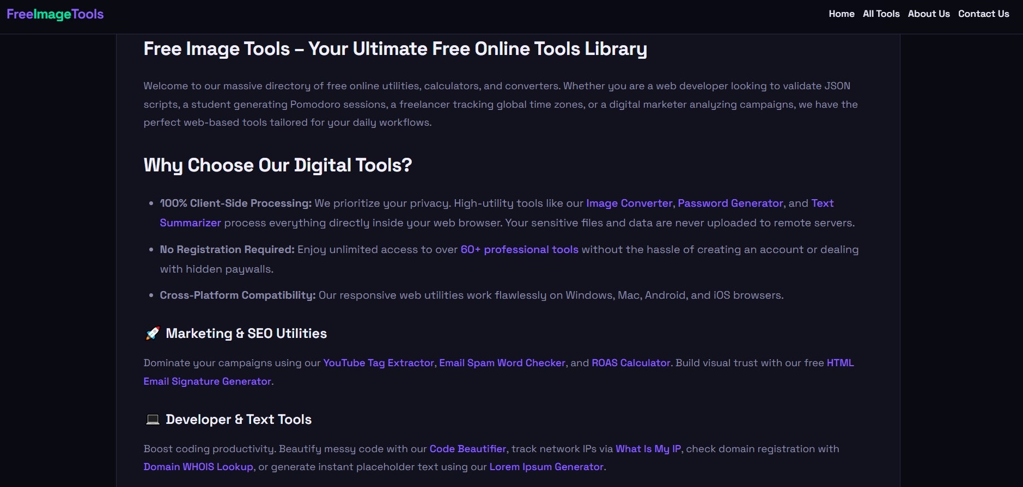1023x487 pixels.
Task: Open the YouTube Tag Extractor link
Action: pos(379,363)
